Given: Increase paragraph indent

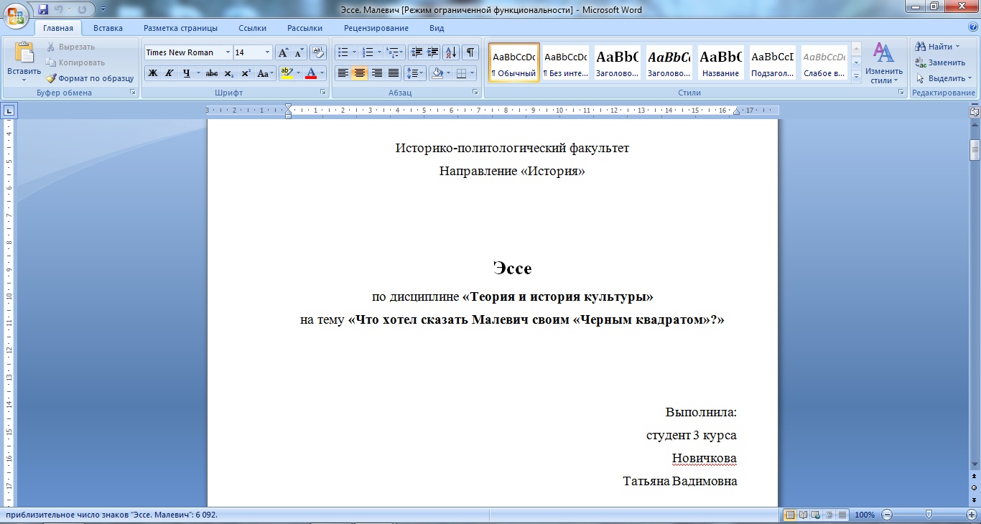Looking at the screenshot, I should pyautogui.click(x=433, y=52).
